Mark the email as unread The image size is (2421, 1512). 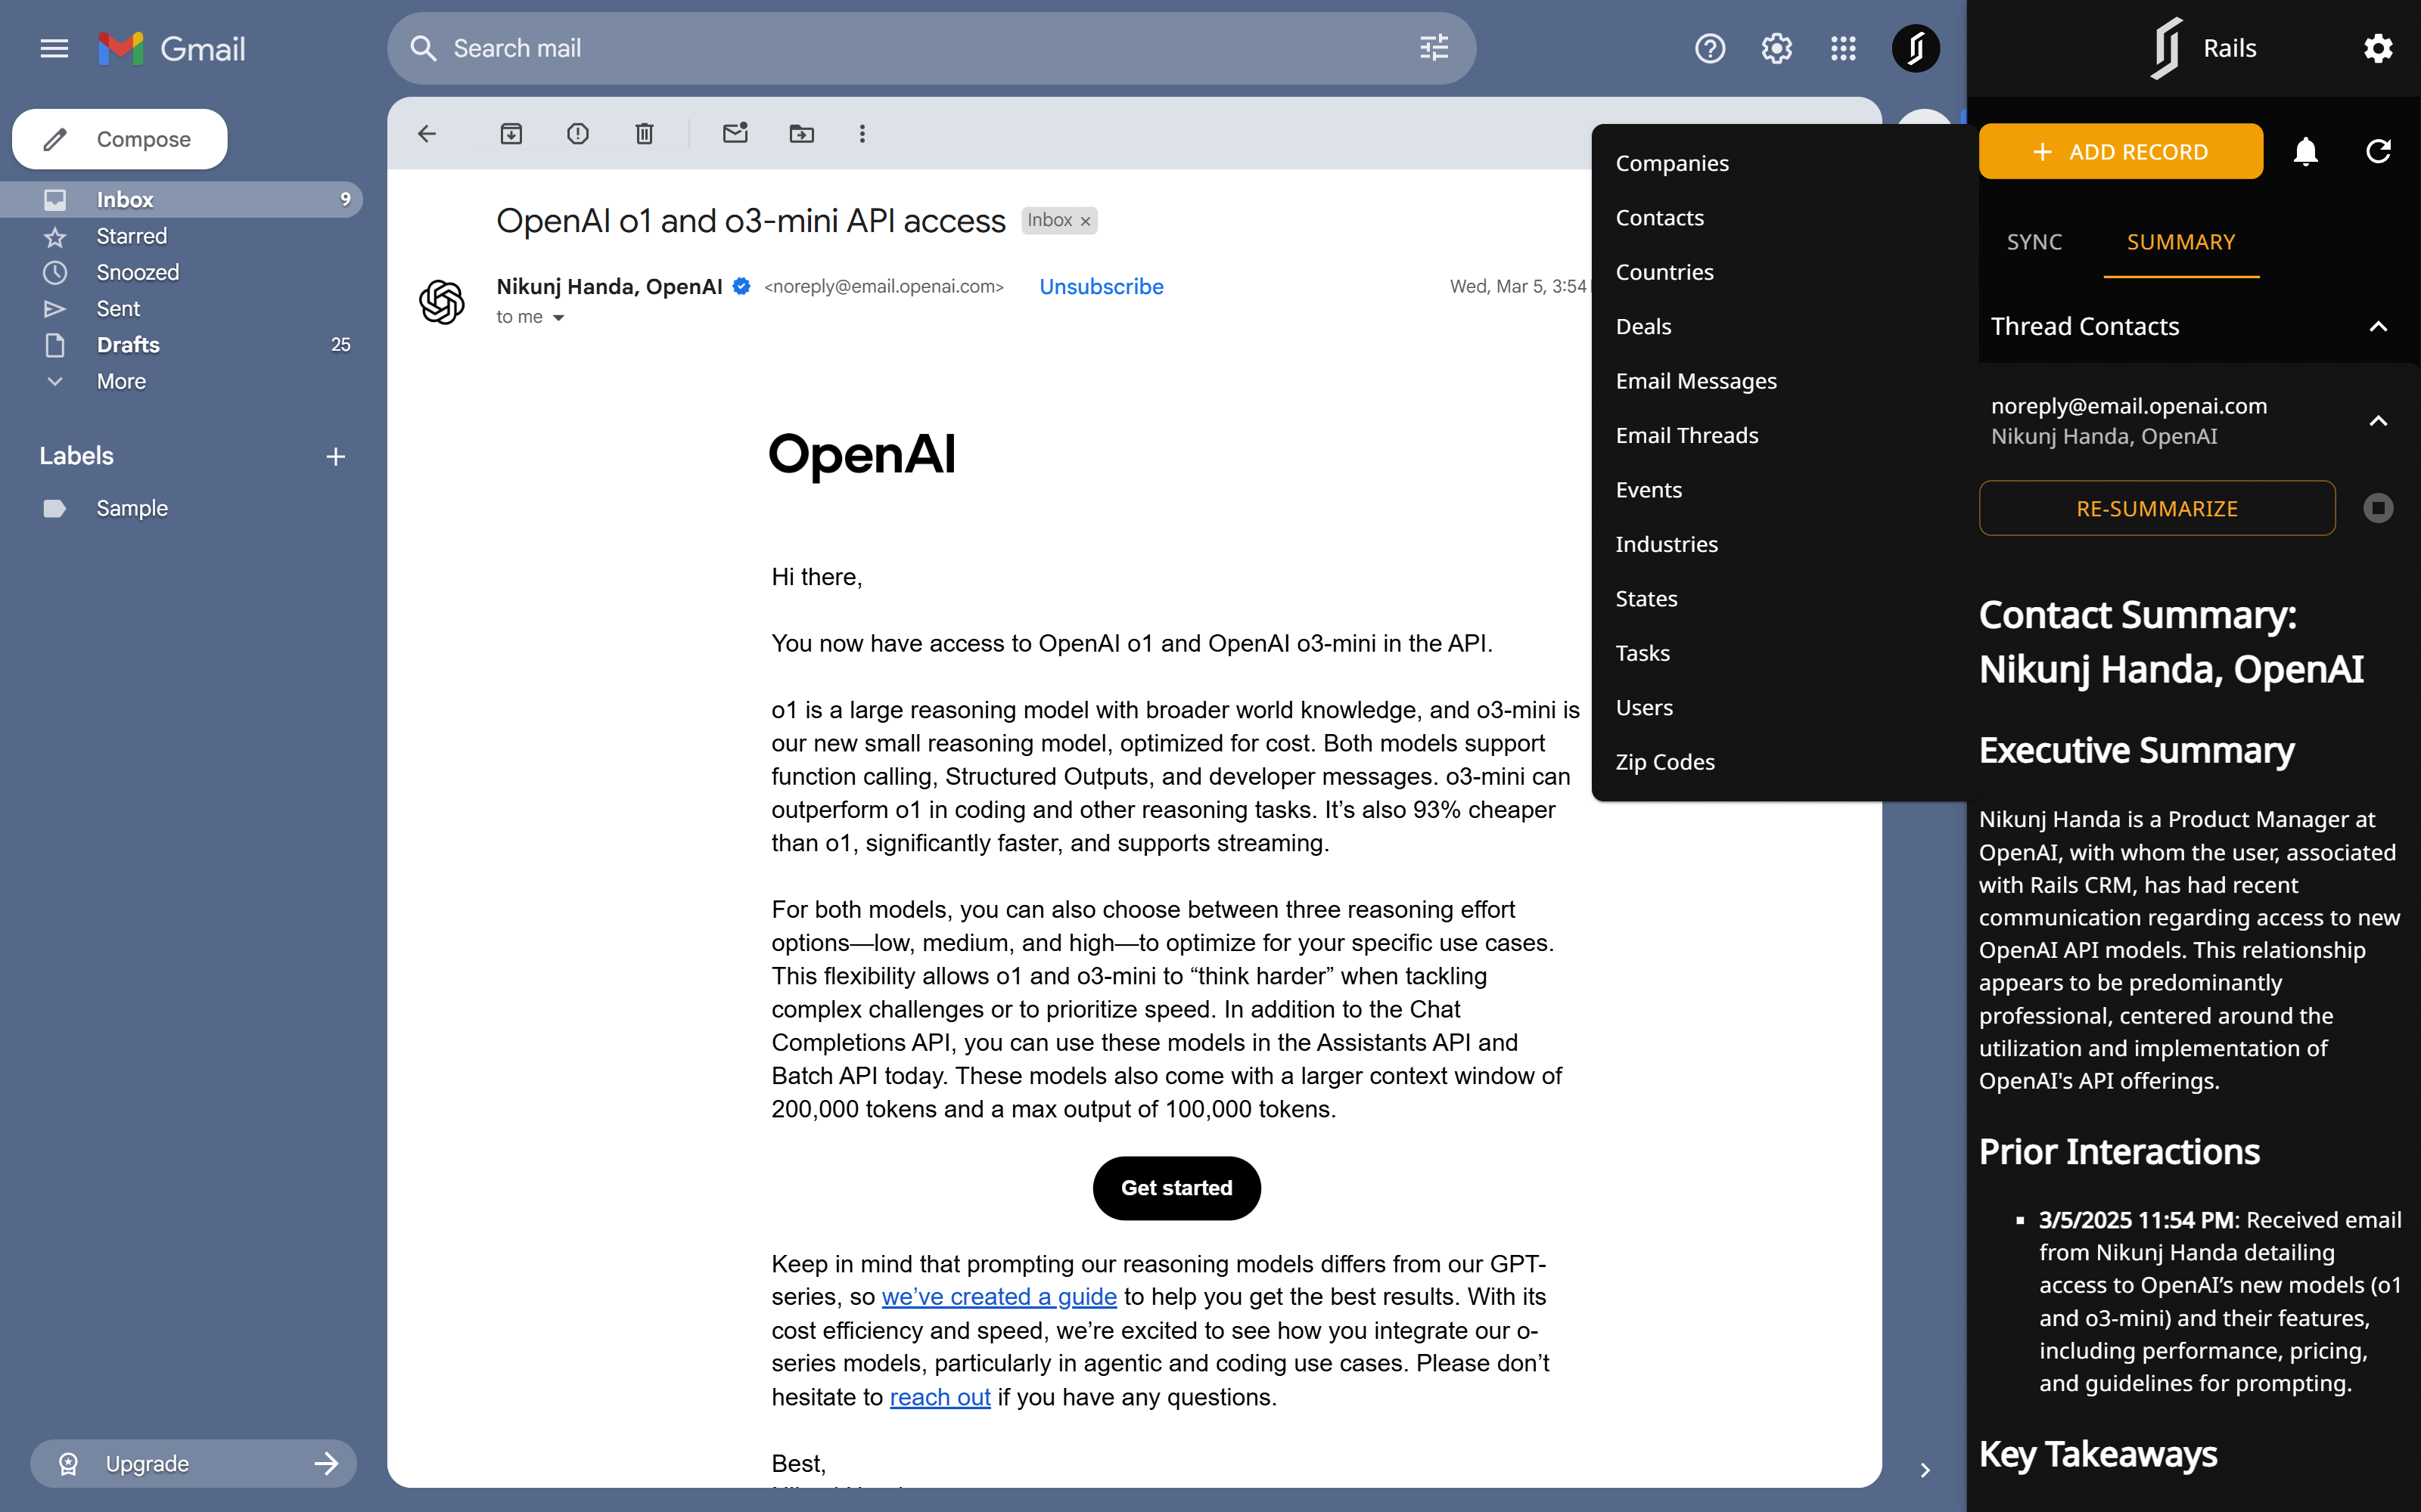736,133
